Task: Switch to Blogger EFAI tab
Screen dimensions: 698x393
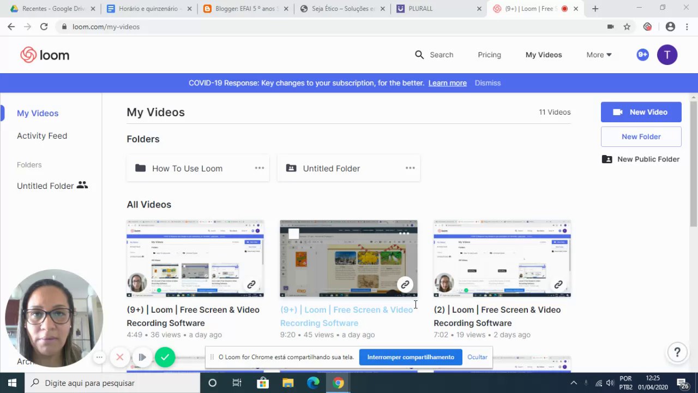Action: click(245, 9)
